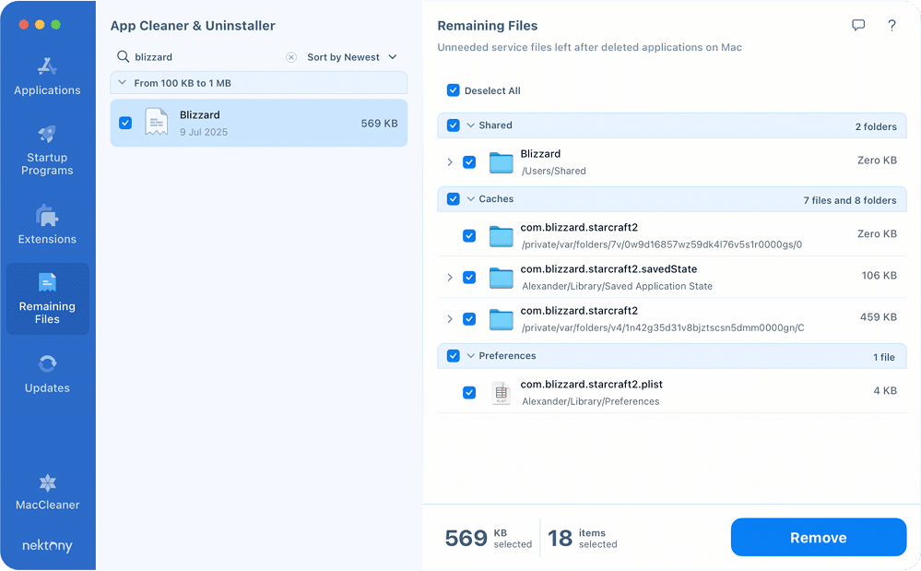
Task: Click the com.blizzard.starcraft2.savedState folder icon
Action: click(x=501, y=278)
